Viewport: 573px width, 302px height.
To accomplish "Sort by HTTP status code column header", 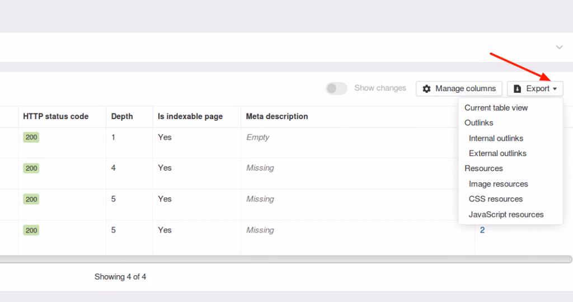I will click(x=56, y=116).
